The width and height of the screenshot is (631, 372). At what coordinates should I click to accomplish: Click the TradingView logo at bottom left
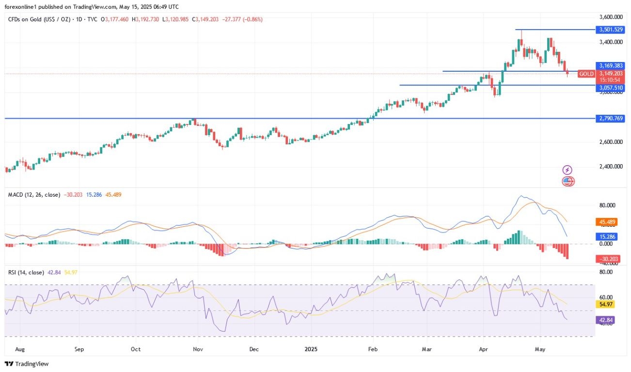[x=27, y=364]
